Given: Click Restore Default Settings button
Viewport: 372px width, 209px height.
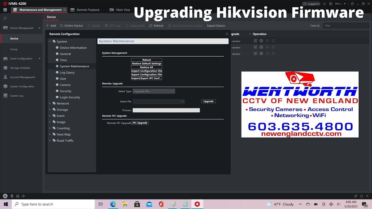Looking at the screenshot, I should (x=146, y=64).
